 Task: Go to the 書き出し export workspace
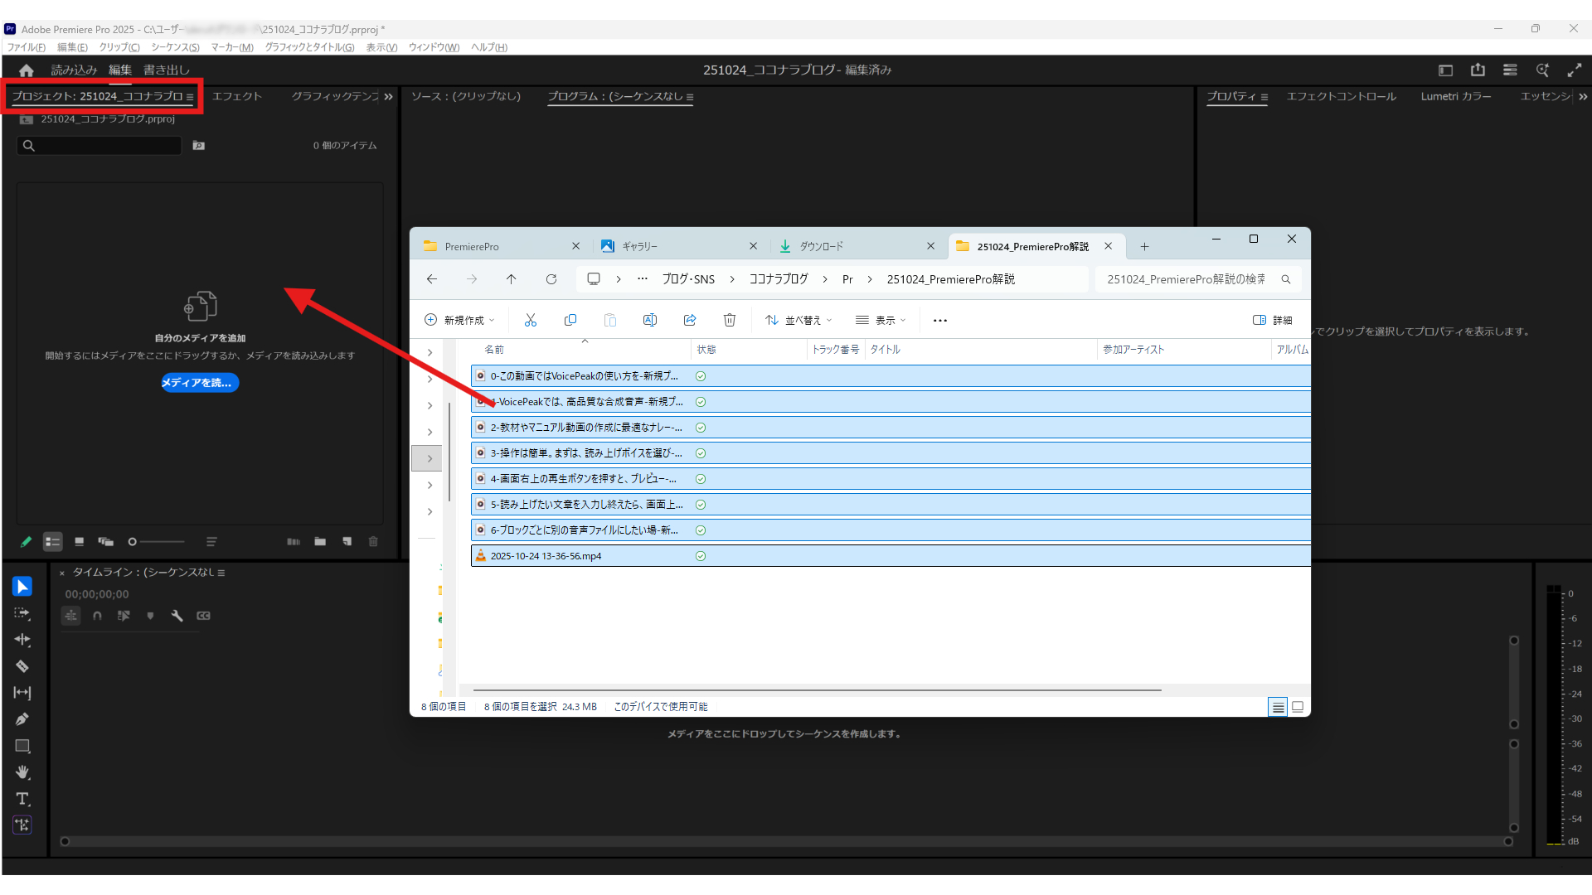167,70
